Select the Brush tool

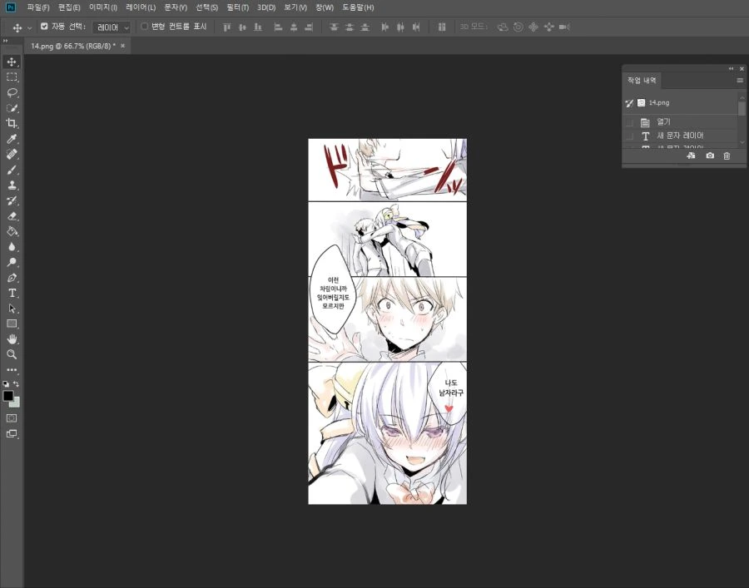point(12,170)
